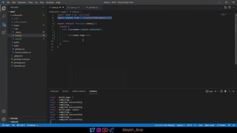The height and width of the screenshot is (133, 237).
Task: Click the Prettier status bar item
Action: 221,125
